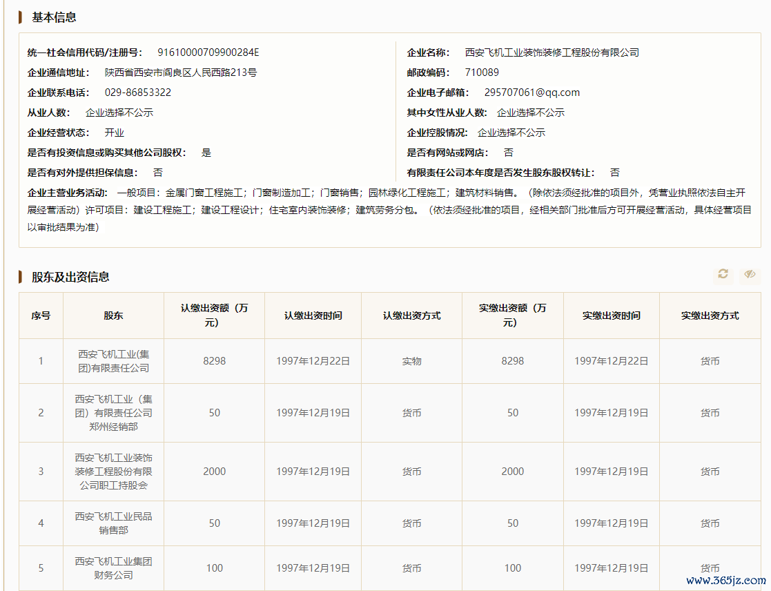This screenshot has height=591, width=771.
Task: Select business status value 开业
Action: 114,133
